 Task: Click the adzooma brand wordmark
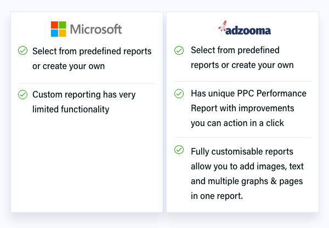[248, 31]
